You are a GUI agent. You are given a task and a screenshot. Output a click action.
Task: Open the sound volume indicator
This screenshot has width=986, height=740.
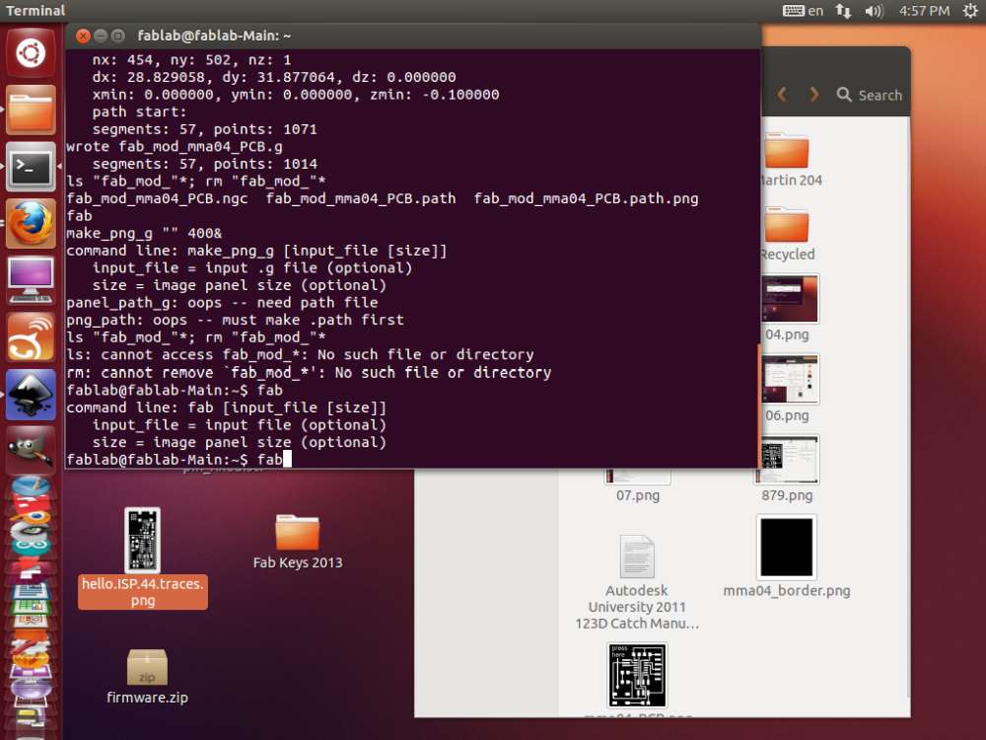874,10
